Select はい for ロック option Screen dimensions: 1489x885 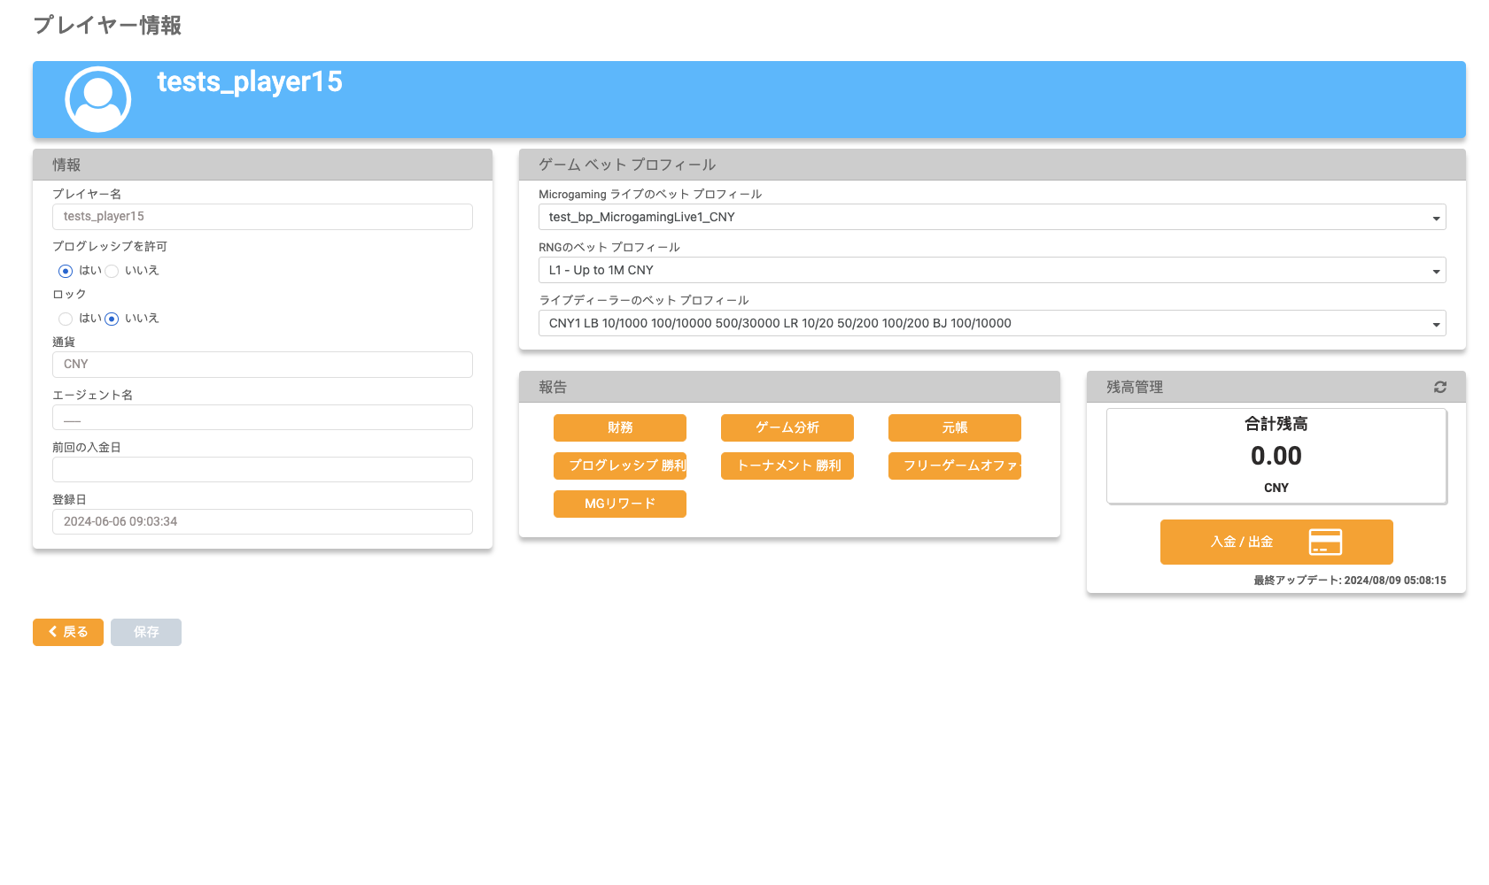(66, 319)
